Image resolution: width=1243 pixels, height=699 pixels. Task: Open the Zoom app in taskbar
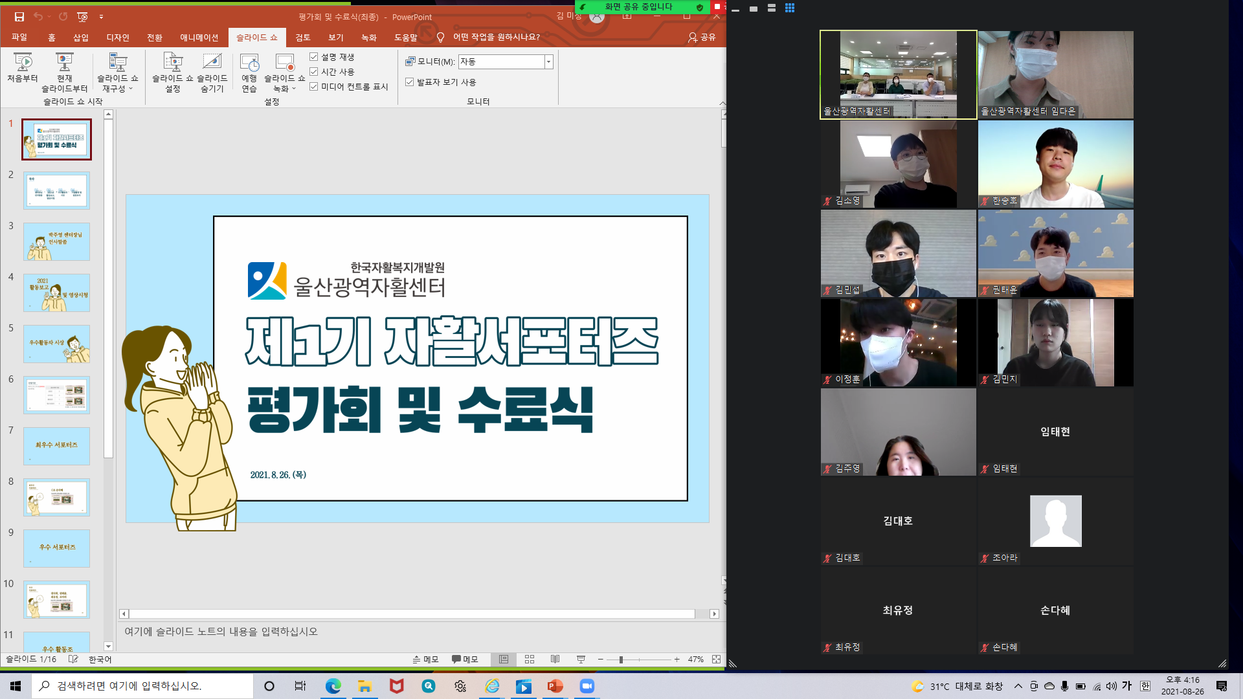(587, 686)
